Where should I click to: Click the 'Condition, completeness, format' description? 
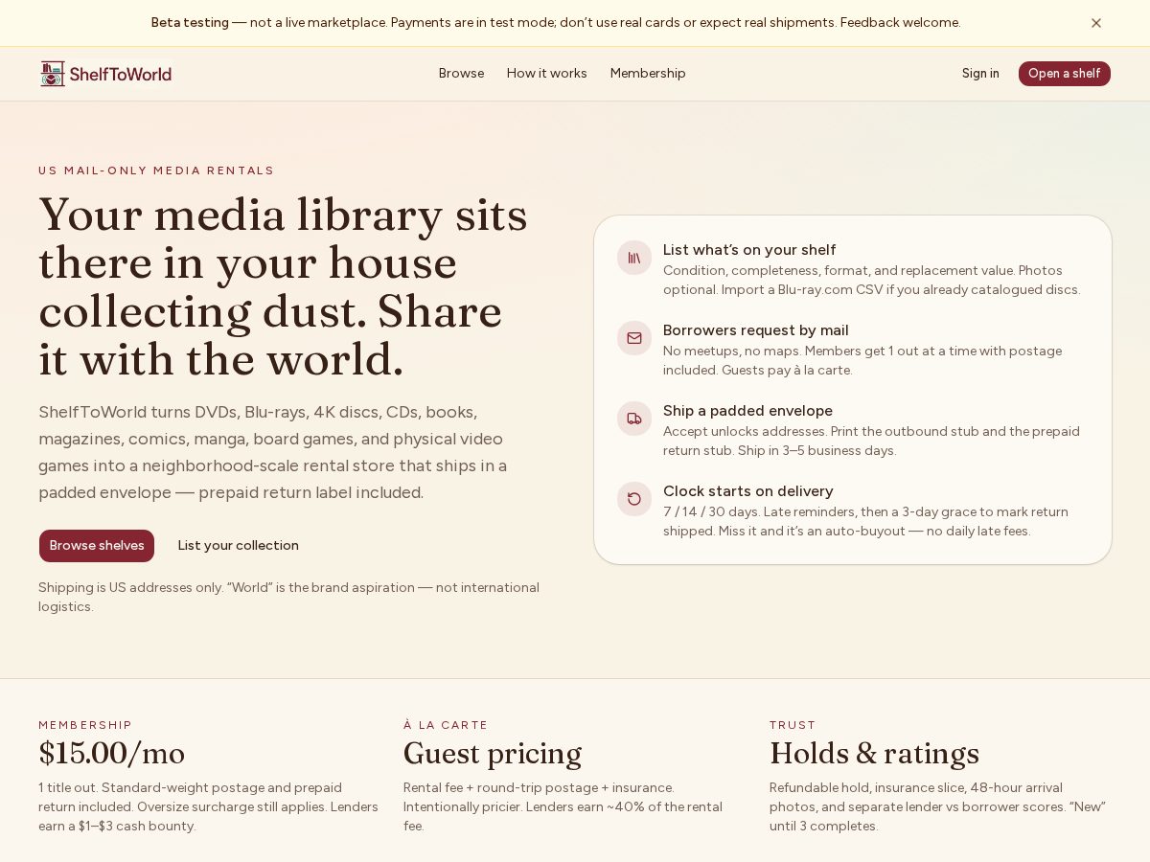871,280
